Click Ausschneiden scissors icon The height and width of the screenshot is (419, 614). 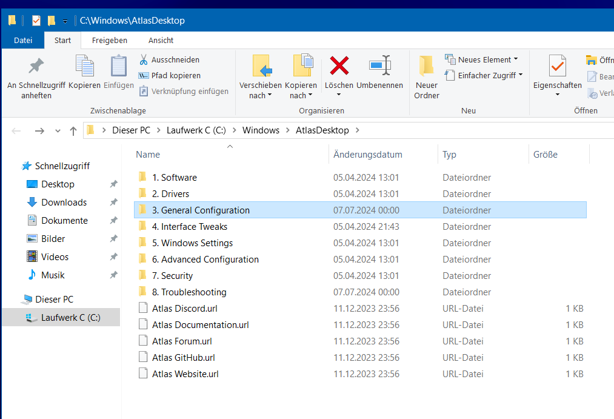tap(144, 60)
